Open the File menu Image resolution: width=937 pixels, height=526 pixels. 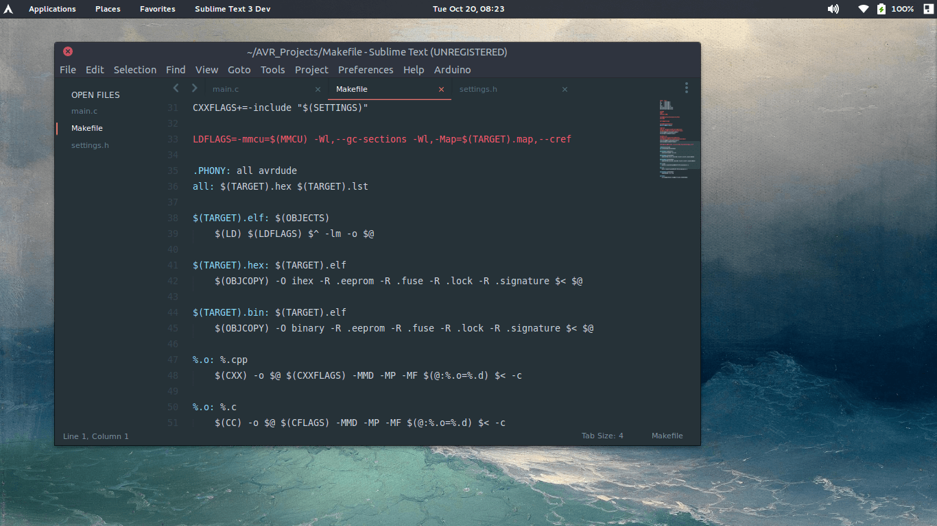[x=68, y=70]
